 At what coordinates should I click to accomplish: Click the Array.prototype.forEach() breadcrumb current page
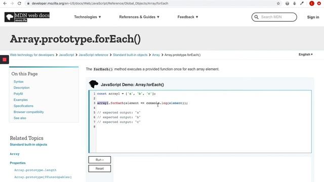click(182, 55)
